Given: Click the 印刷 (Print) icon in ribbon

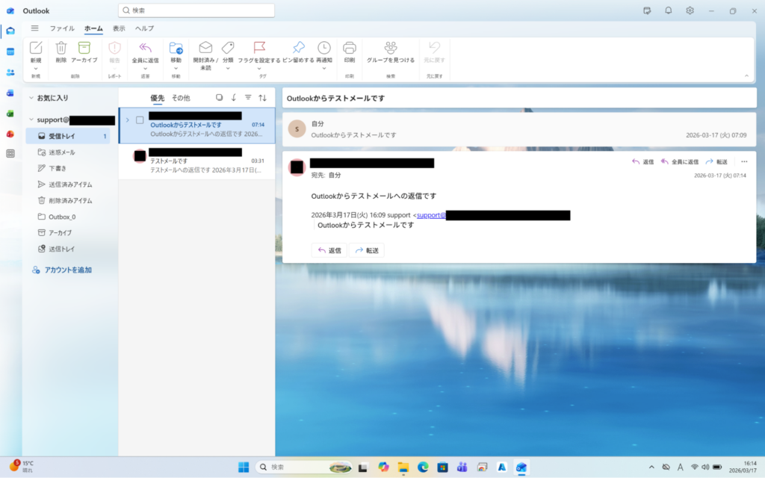Looking at the screenshot, I should click(349, 49).
